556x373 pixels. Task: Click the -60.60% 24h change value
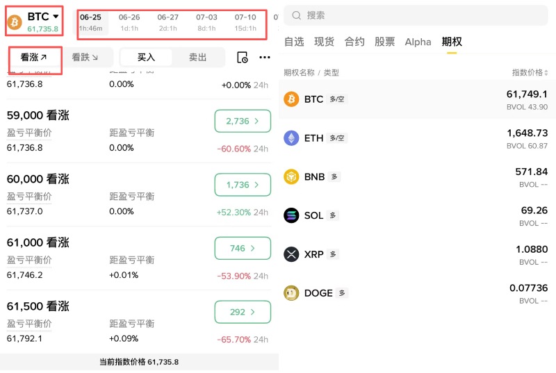click(243, 149)
